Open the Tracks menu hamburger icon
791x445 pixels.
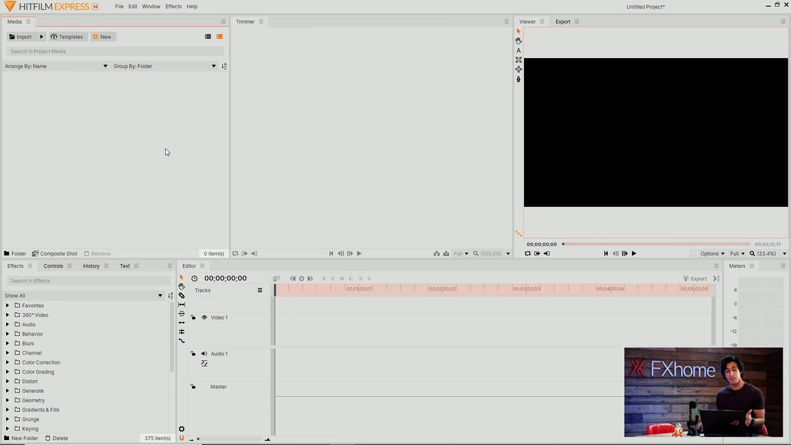click(260, 290)
